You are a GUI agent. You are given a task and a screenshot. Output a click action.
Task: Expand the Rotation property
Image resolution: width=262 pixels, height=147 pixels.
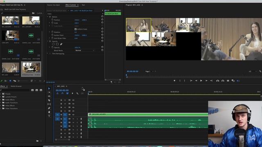50,32
